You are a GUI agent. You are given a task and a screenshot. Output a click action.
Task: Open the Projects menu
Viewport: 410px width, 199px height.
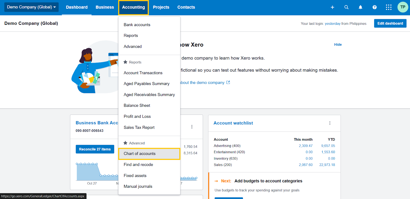(161, 7)
